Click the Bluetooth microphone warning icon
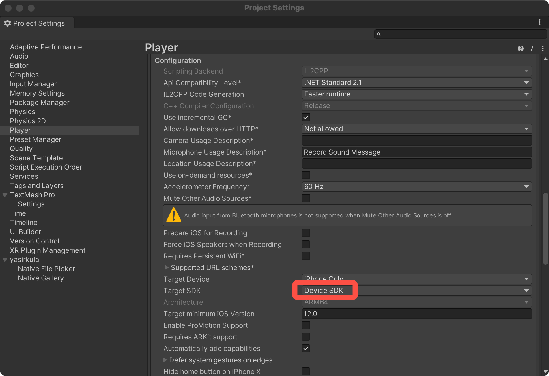The width and height of the screenshot is (549, 376). (x=173, y=215)
